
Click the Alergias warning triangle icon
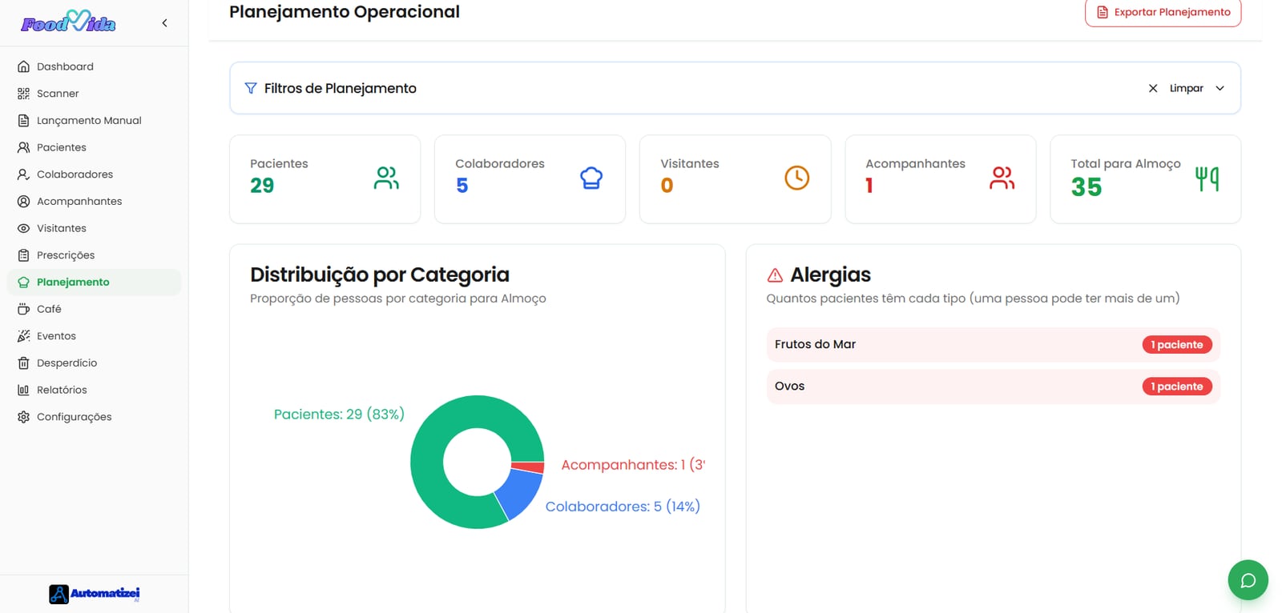(x=775, y=275)
